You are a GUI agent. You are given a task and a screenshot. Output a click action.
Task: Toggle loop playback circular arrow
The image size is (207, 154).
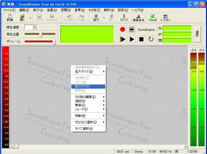[x=151, y=39]
